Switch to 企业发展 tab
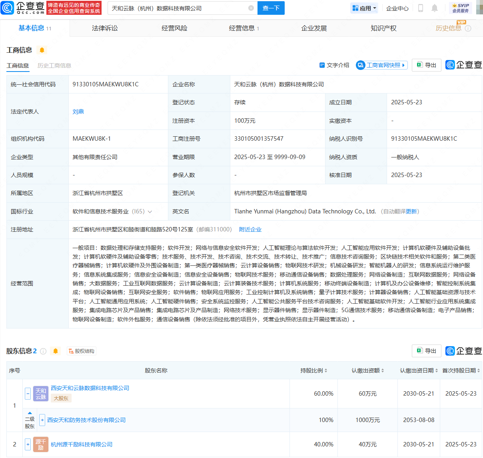483x458 pixels. (x=314, y=28)
